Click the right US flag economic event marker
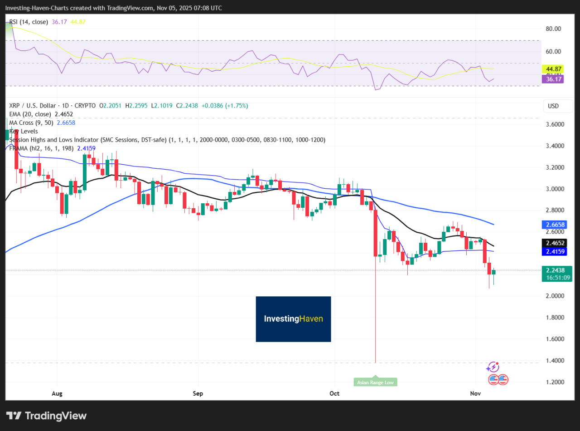580x431 pixels. point(503,379)
